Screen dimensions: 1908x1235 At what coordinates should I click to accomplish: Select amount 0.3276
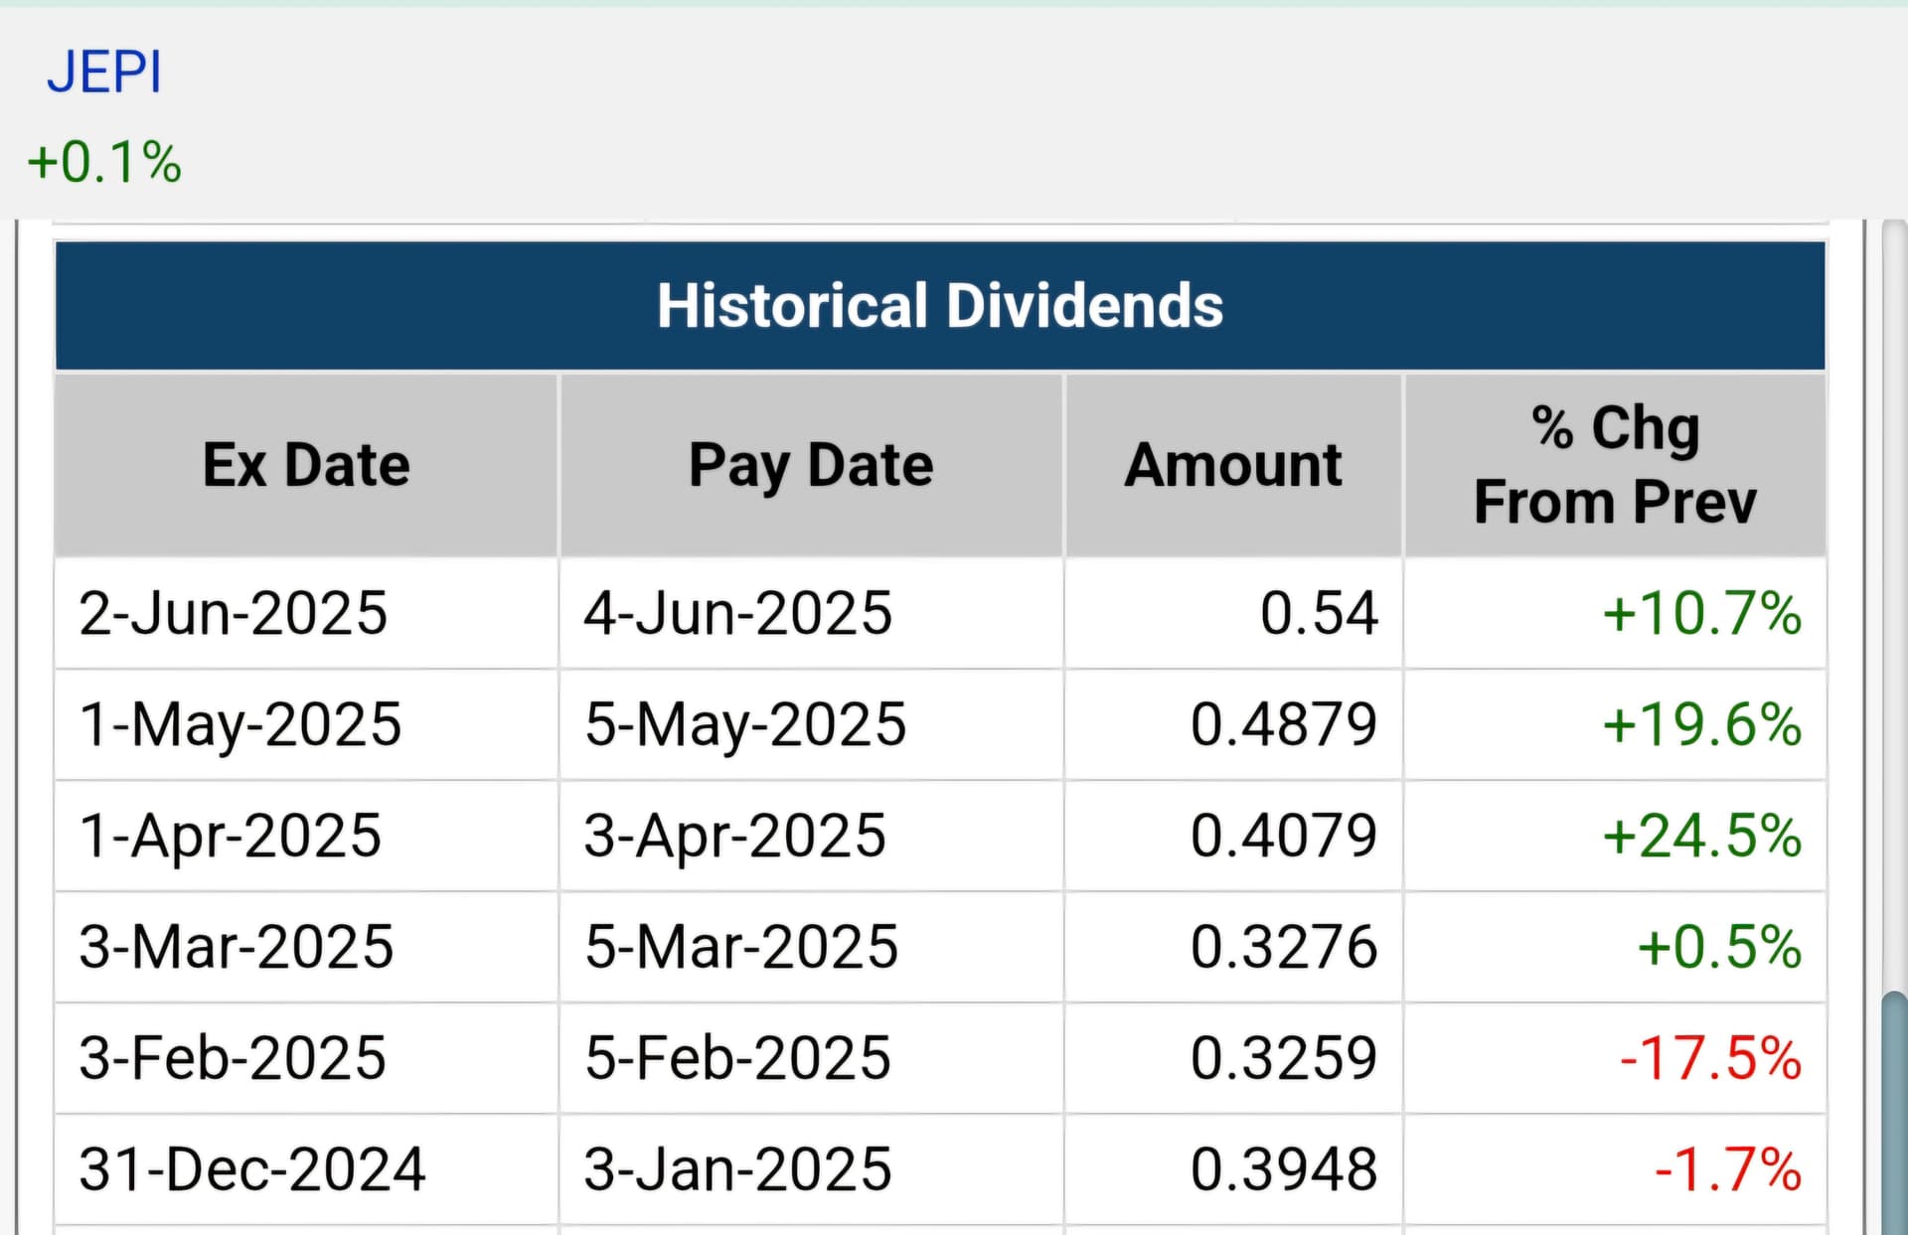[x=1284, y=947]
